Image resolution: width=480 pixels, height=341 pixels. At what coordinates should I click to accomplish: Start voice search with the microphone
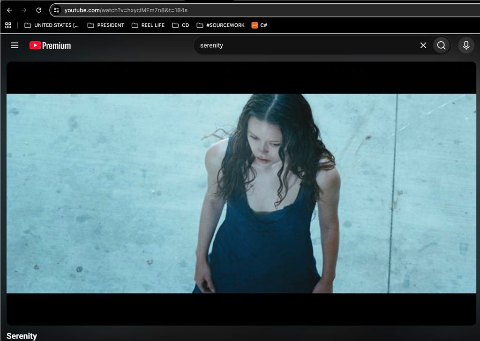tap(466, 45)
